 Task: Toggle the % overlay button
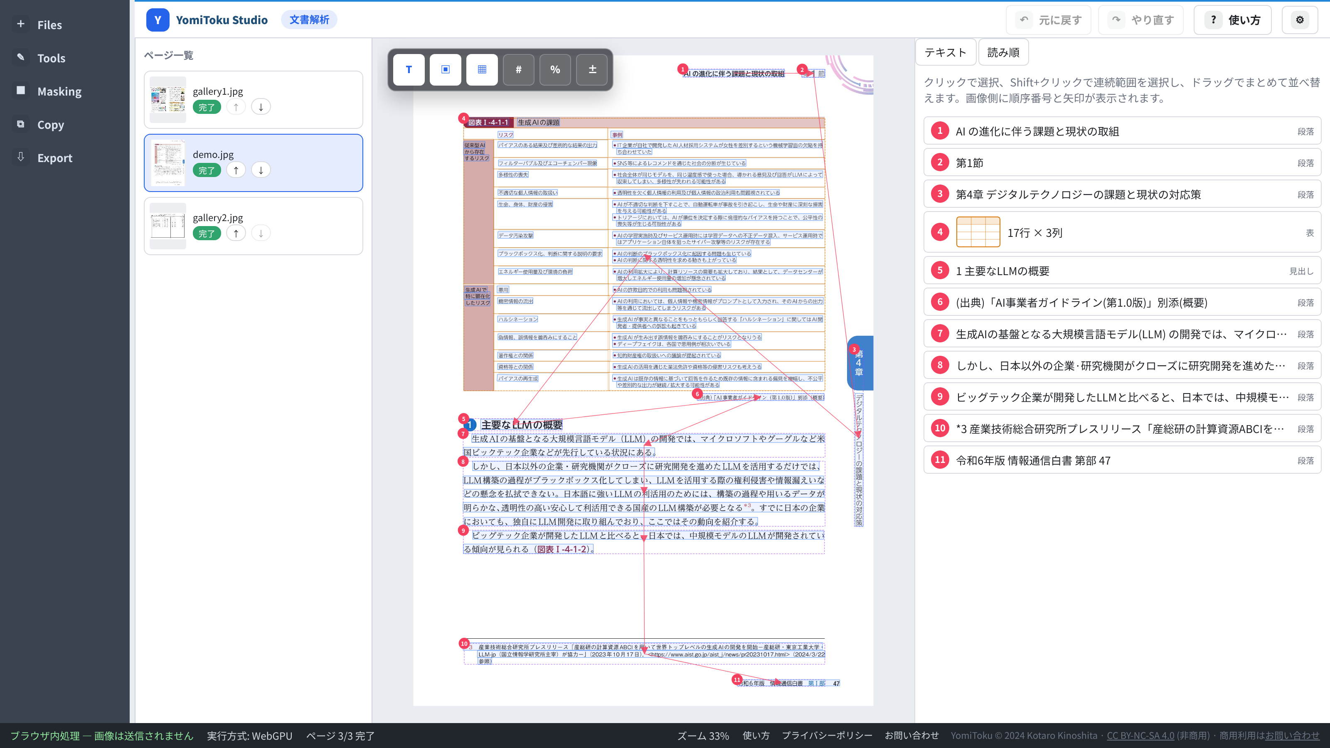pyautogui.click(x=555, y=70)
